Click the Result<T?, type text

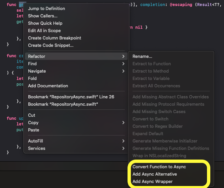click(209, 5)
